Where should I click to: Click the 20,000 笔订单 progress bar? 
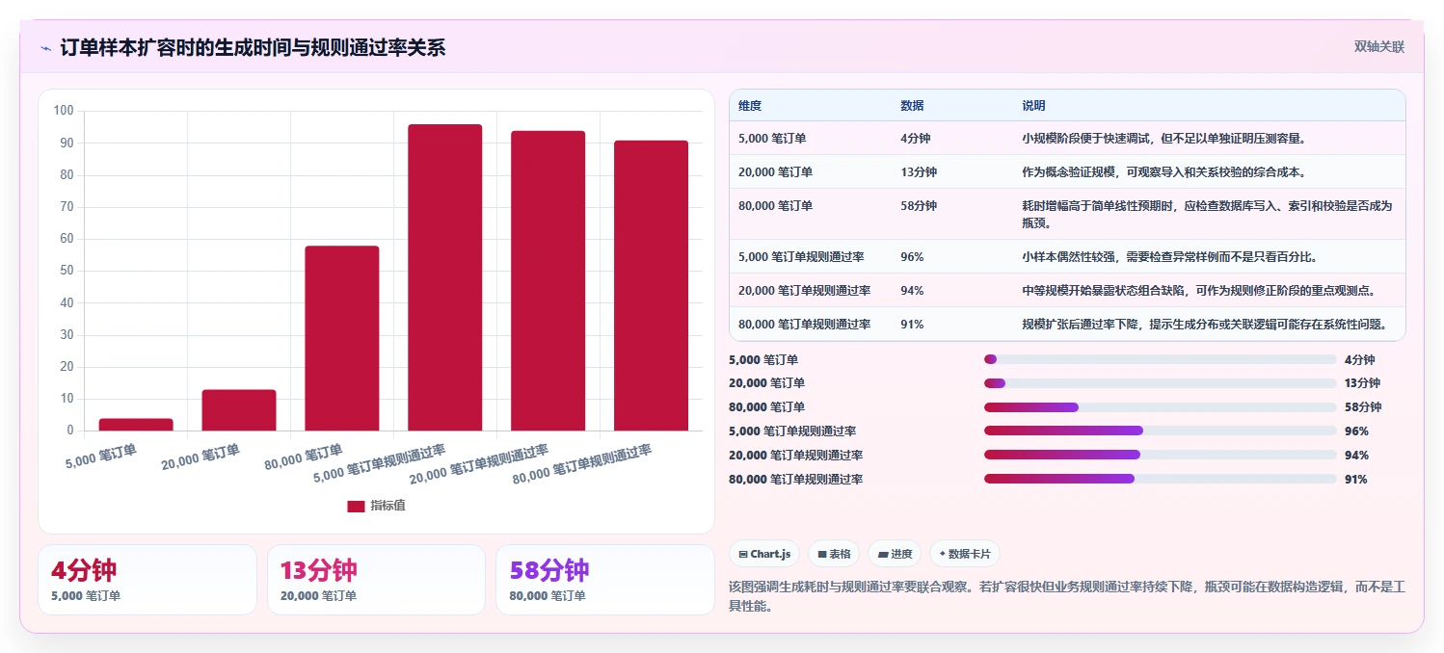click(x=1161, y=383)
